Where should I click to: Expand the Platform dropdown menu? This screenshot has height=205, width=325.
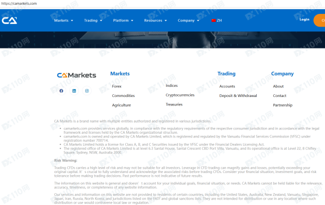(x=123, y=20)
